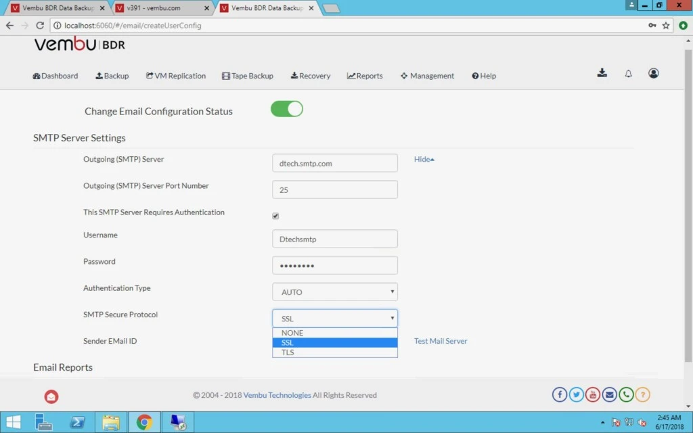Open the Authentication Type dropdown
Screen dimensions: 693x433
[335, 292]
